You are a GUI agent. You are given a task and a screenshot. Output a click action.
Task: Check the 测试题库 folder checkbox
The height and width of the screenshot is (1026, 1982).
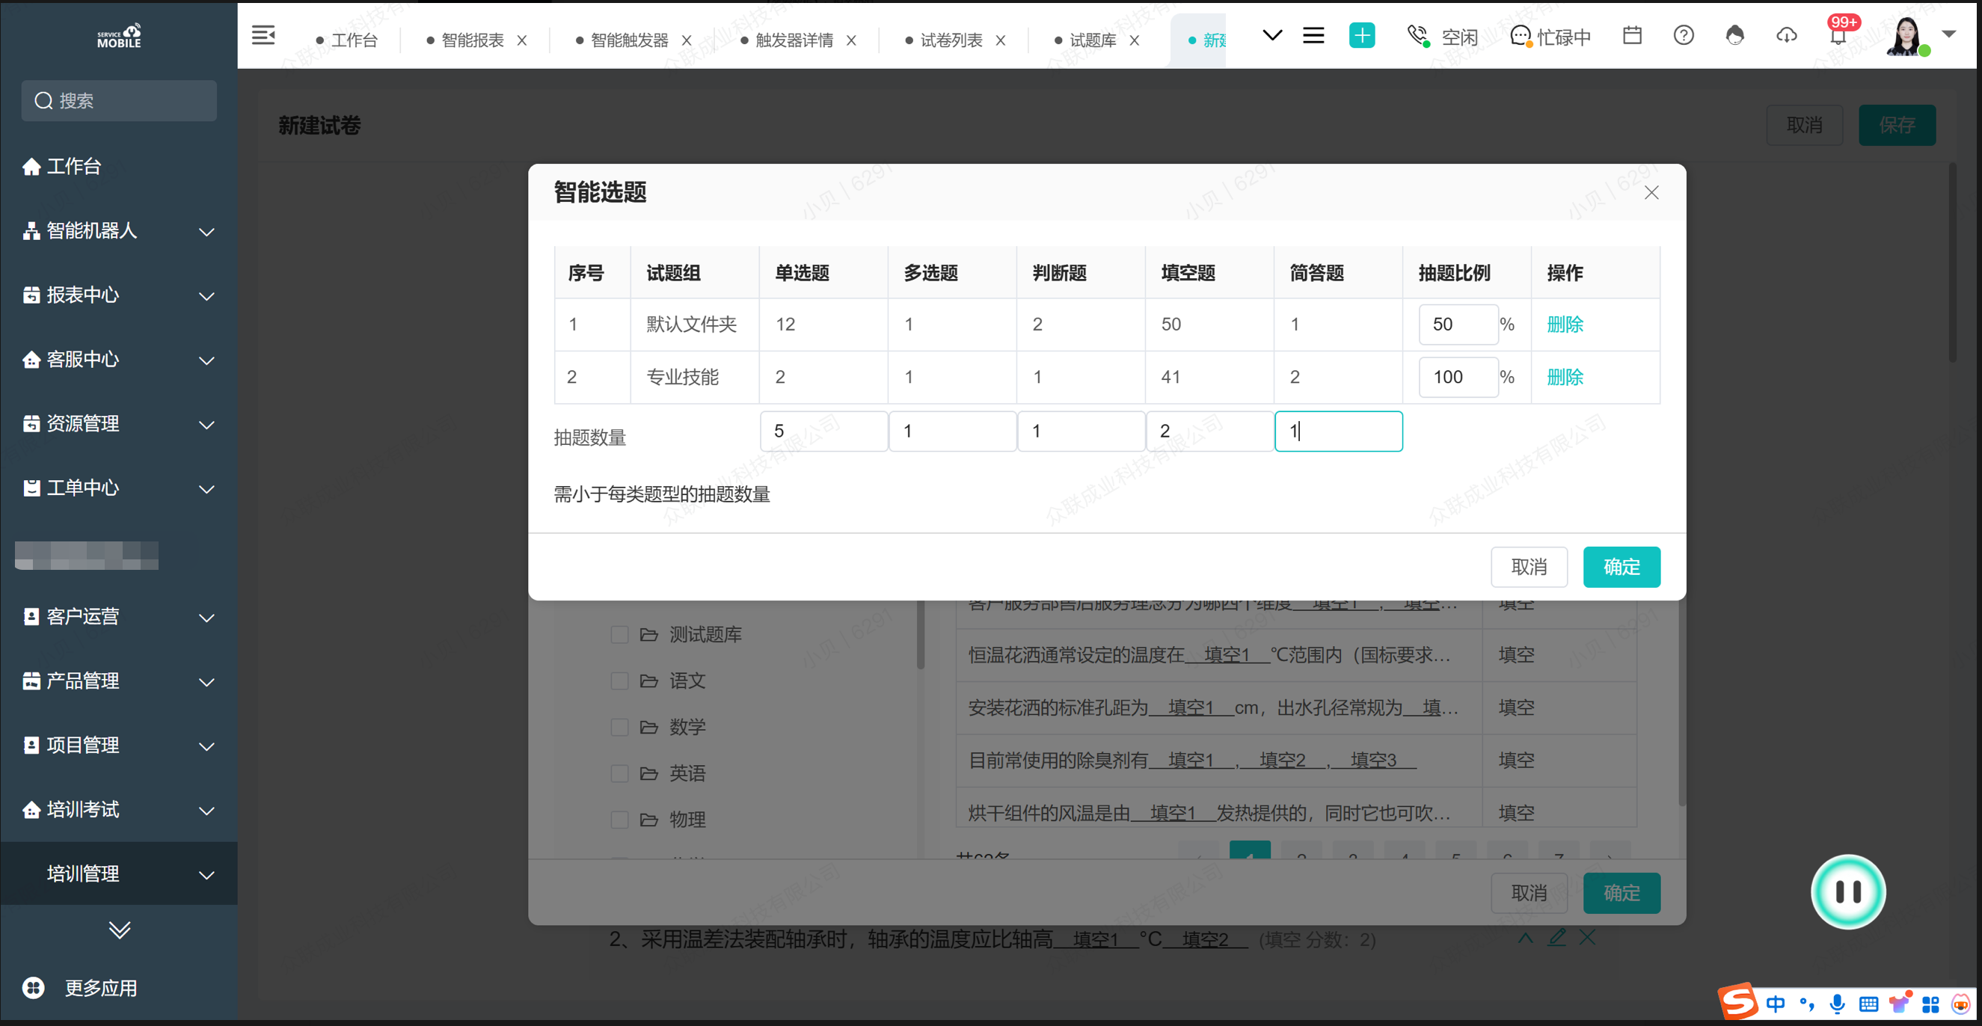619,635
